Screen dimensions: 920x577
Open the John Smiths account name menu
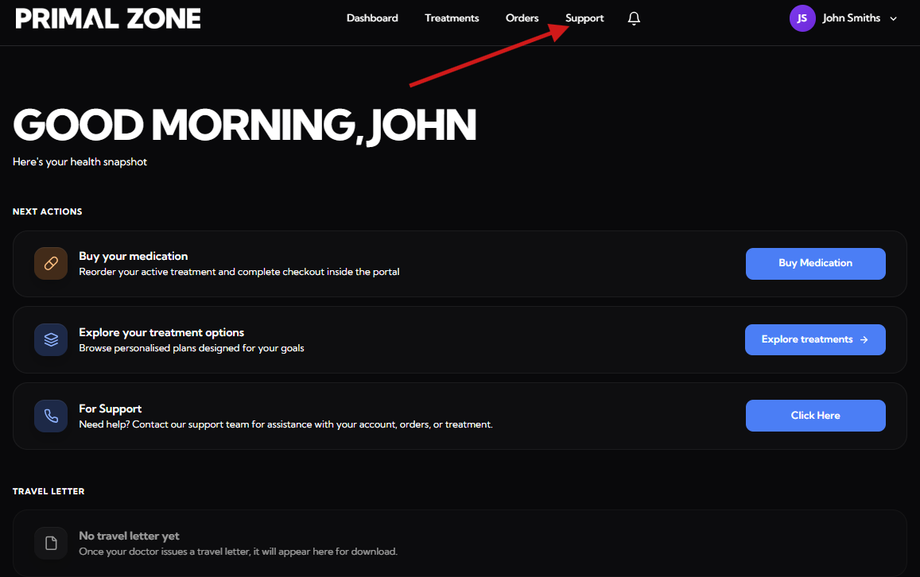click(x=851, y=18)
